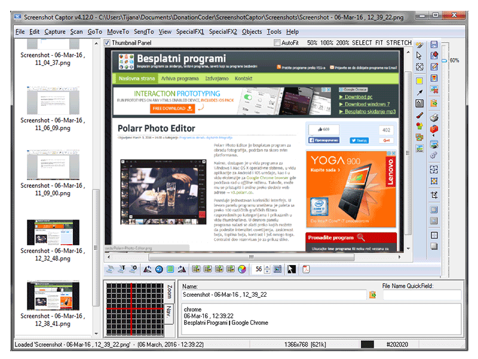Image resolution: width=478 pixels, height=359 pixels.
Task: Set zoom to 200%
Action: point(342,42)
